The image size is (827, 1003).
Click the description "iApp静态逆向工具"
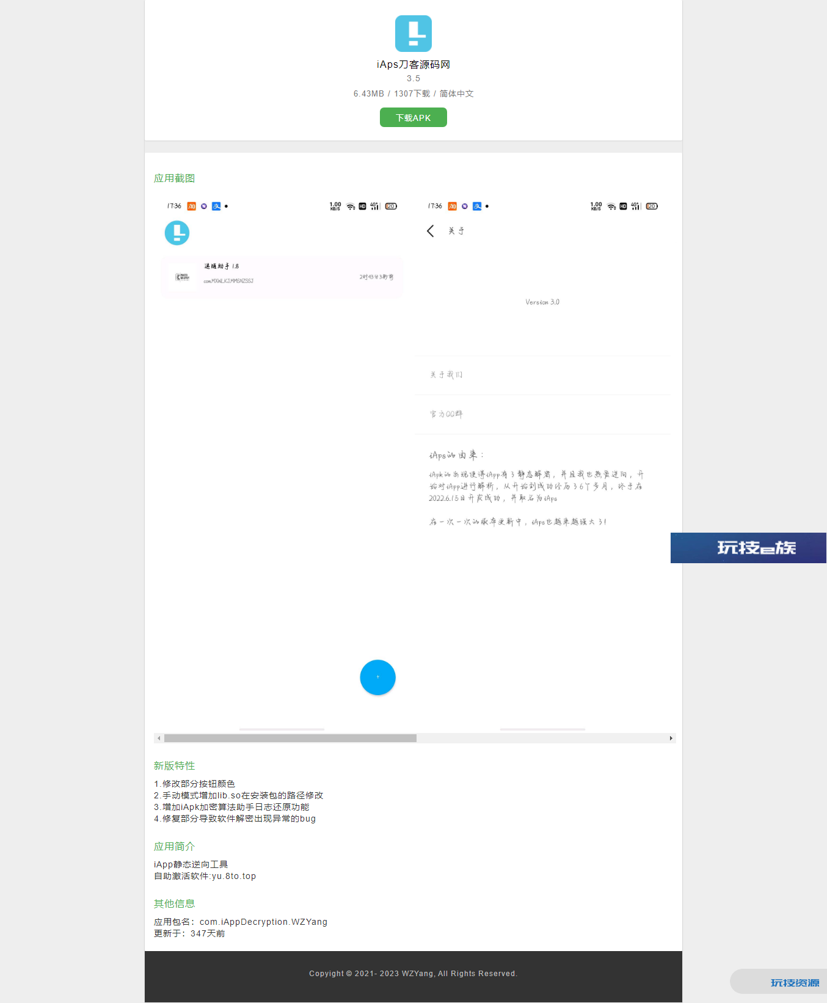(x=191, y=864)
